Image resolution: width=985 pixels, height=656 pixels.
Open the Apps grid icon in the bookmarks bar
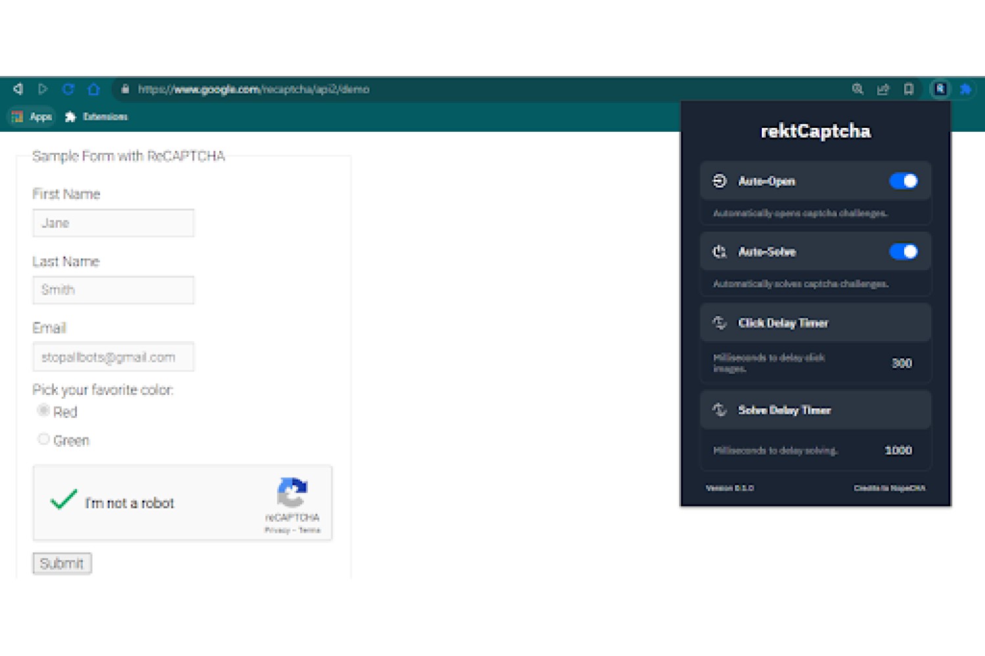point(18,117)
